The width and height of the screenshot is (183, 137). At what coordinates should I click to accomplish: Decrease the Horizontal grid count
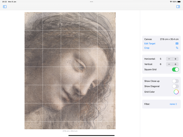click(x=169, y=59)
